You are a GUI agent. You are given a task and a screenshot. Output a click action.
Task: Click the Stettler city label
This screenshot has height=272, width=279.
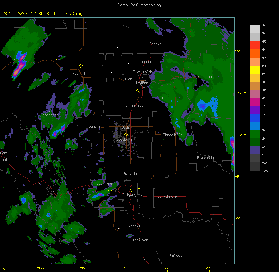(205, 77)
